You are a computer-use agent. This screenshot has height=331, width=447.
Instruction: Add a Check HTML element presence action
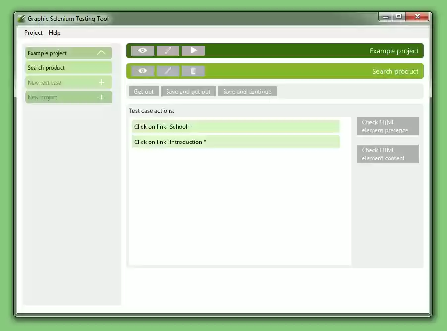387,126
